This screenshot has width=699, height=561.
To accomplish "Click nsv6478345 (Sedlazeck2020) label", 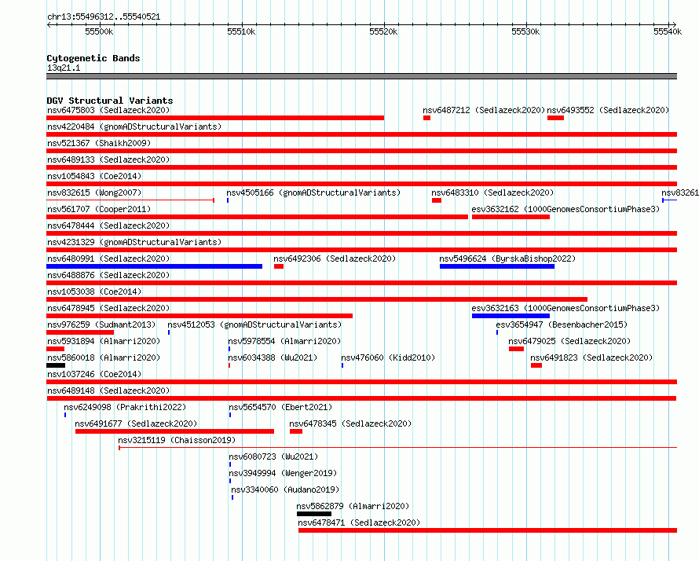I will [350, 423].
